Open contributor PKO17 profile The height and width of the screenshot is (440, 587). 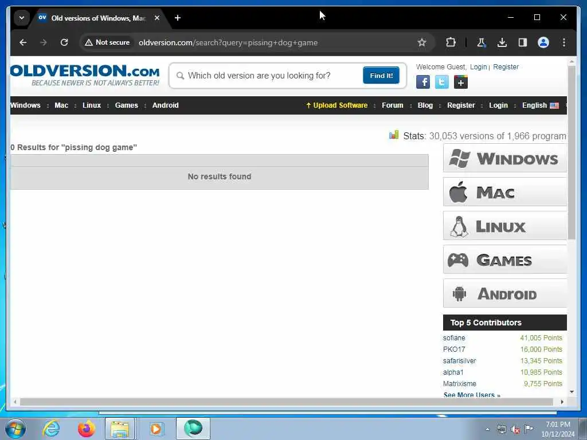coord(454,349)
